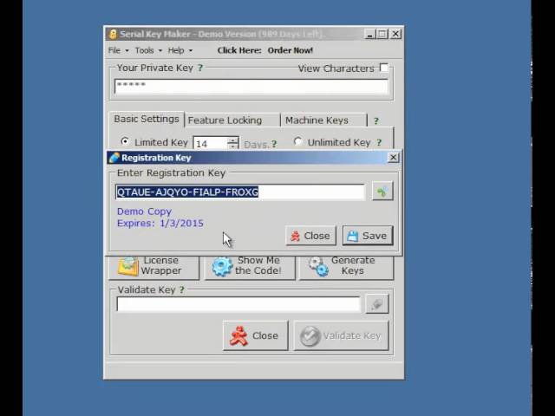Click Show Me the Code! button
The height and width of the screenshot is (416, 555).
coord(250,267)
